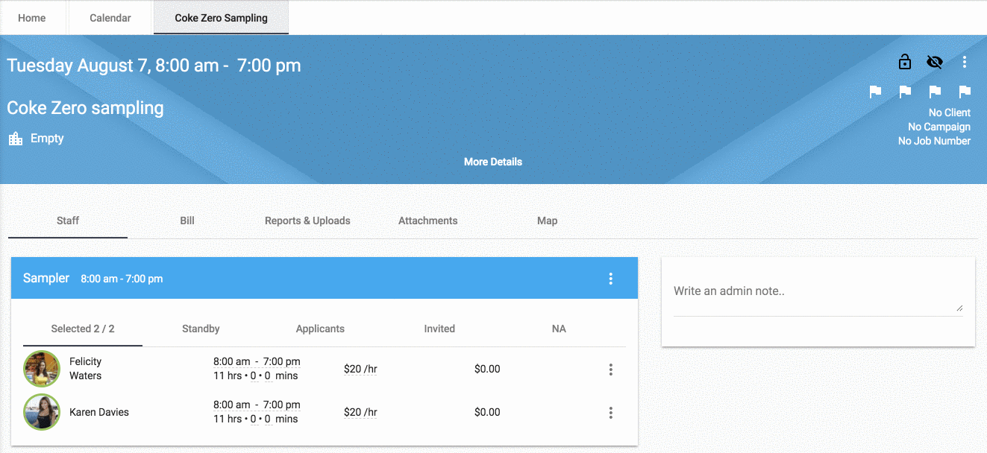Click the Felicity Waters name
The image size is (987, 453).
86,369
